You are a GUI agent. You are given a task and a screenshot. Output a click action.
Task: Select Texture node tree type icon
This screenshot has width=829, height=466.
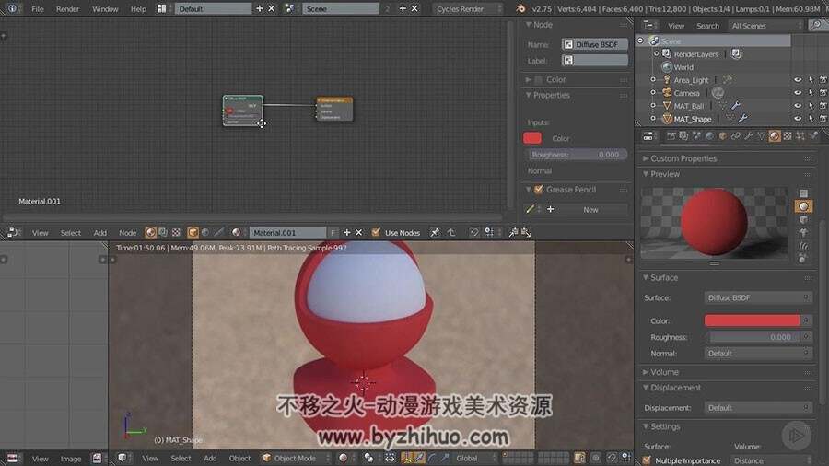click(x=176, y=232)
